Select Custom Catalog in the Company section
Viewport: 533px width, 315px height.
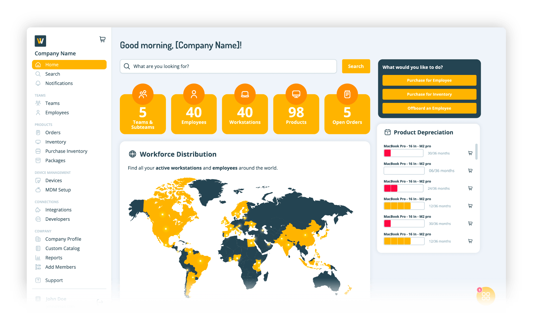coord(62,248)
